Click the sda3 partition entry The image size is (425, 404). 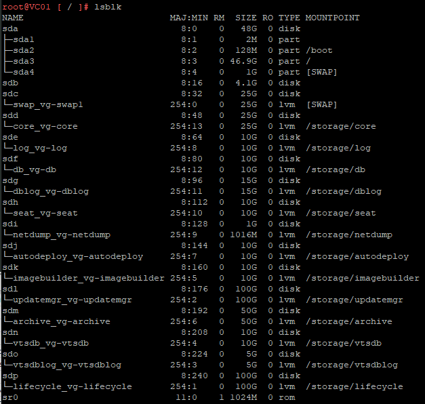[24, 61]
